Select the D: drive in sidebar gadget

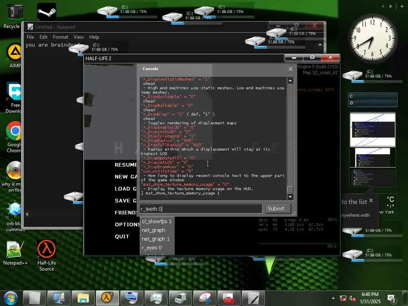(373, 103)
